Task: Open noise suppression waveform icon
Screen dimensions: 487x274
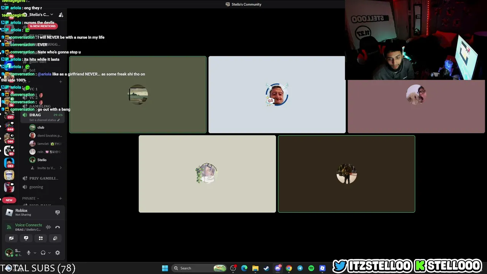Action: tap(48, 227)
